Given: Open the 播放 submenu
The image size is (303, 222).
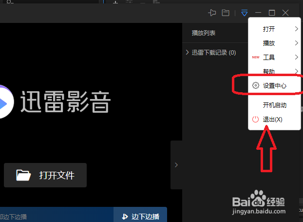Looking at the screenshot, I should coord(274,43).
